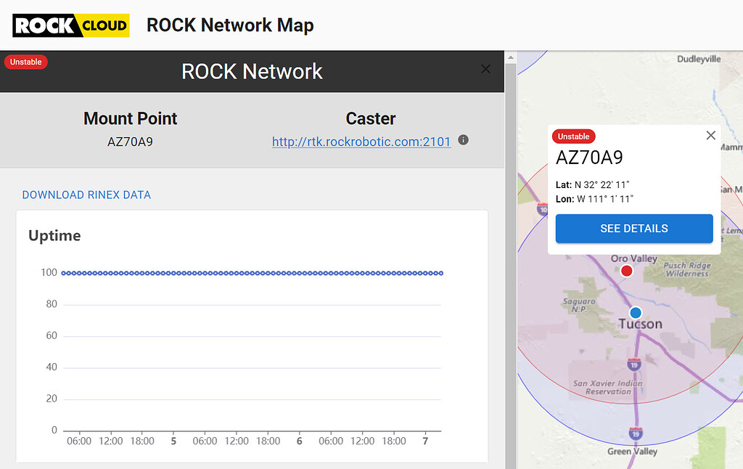Click the Interstate 19 shield near Green Valley

point(636,433)
